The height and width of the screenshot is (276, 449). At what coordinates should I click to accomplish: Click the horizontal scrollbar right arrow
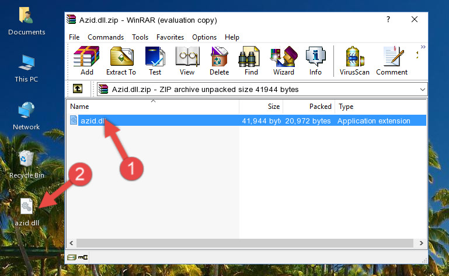pyautogui.click(x=421, y=243)
